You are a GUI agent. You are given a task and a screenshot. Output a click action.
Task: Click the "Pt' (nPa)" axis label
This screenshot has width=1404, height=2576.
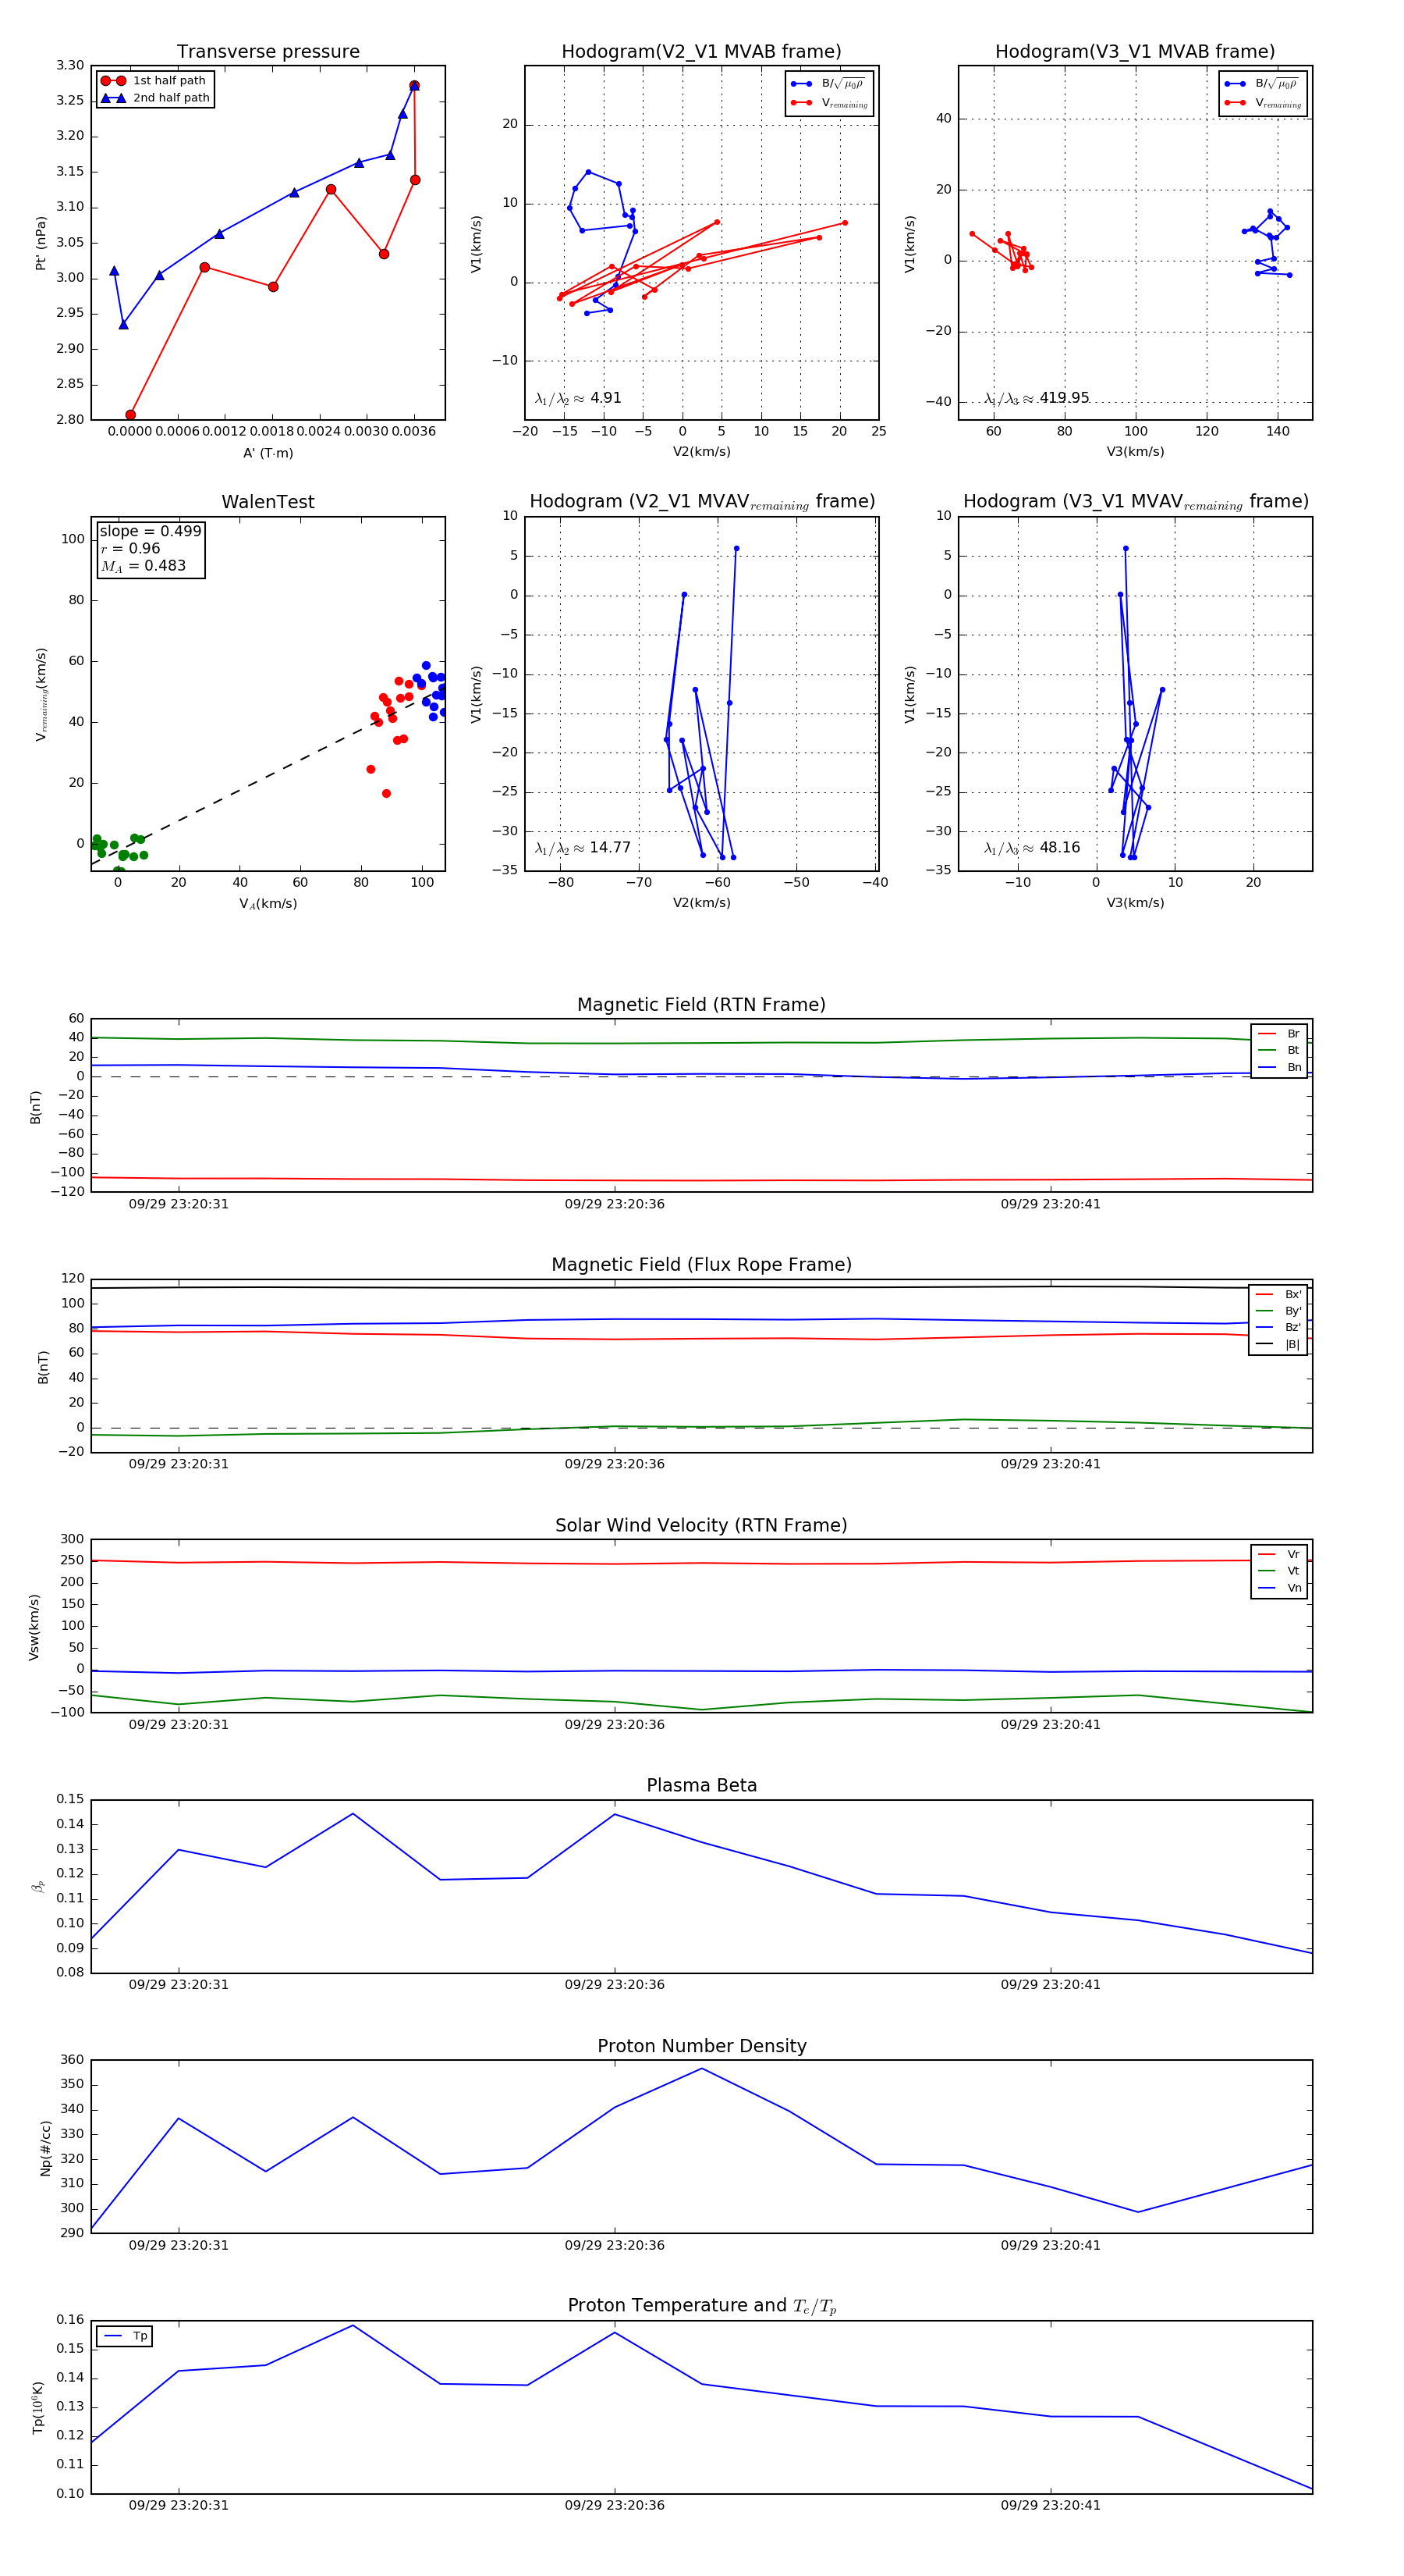point(41,243)
